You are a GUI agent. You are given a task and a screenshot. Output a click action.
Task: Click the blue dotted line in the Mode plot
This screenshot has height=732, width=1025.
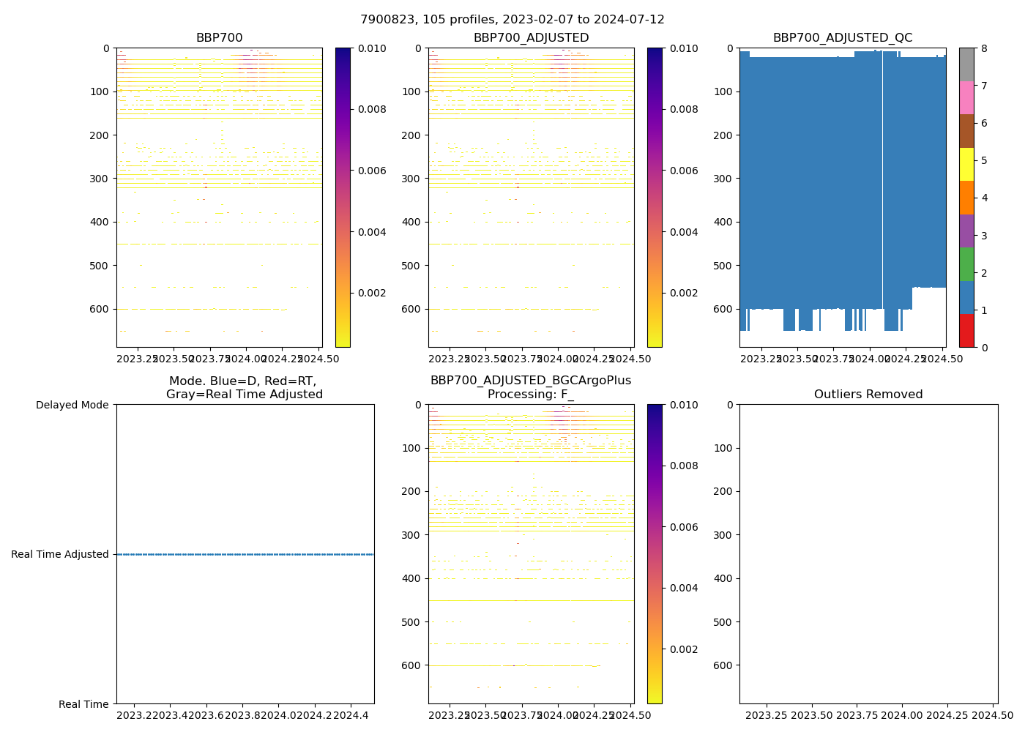click(245, 554)
